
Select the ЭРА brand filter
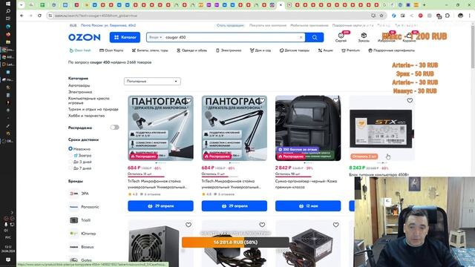pyautogui.click(x=79, y=194)
